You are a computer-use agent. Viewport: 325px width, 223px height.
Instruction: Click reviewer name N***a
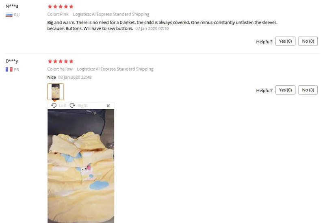12,6
